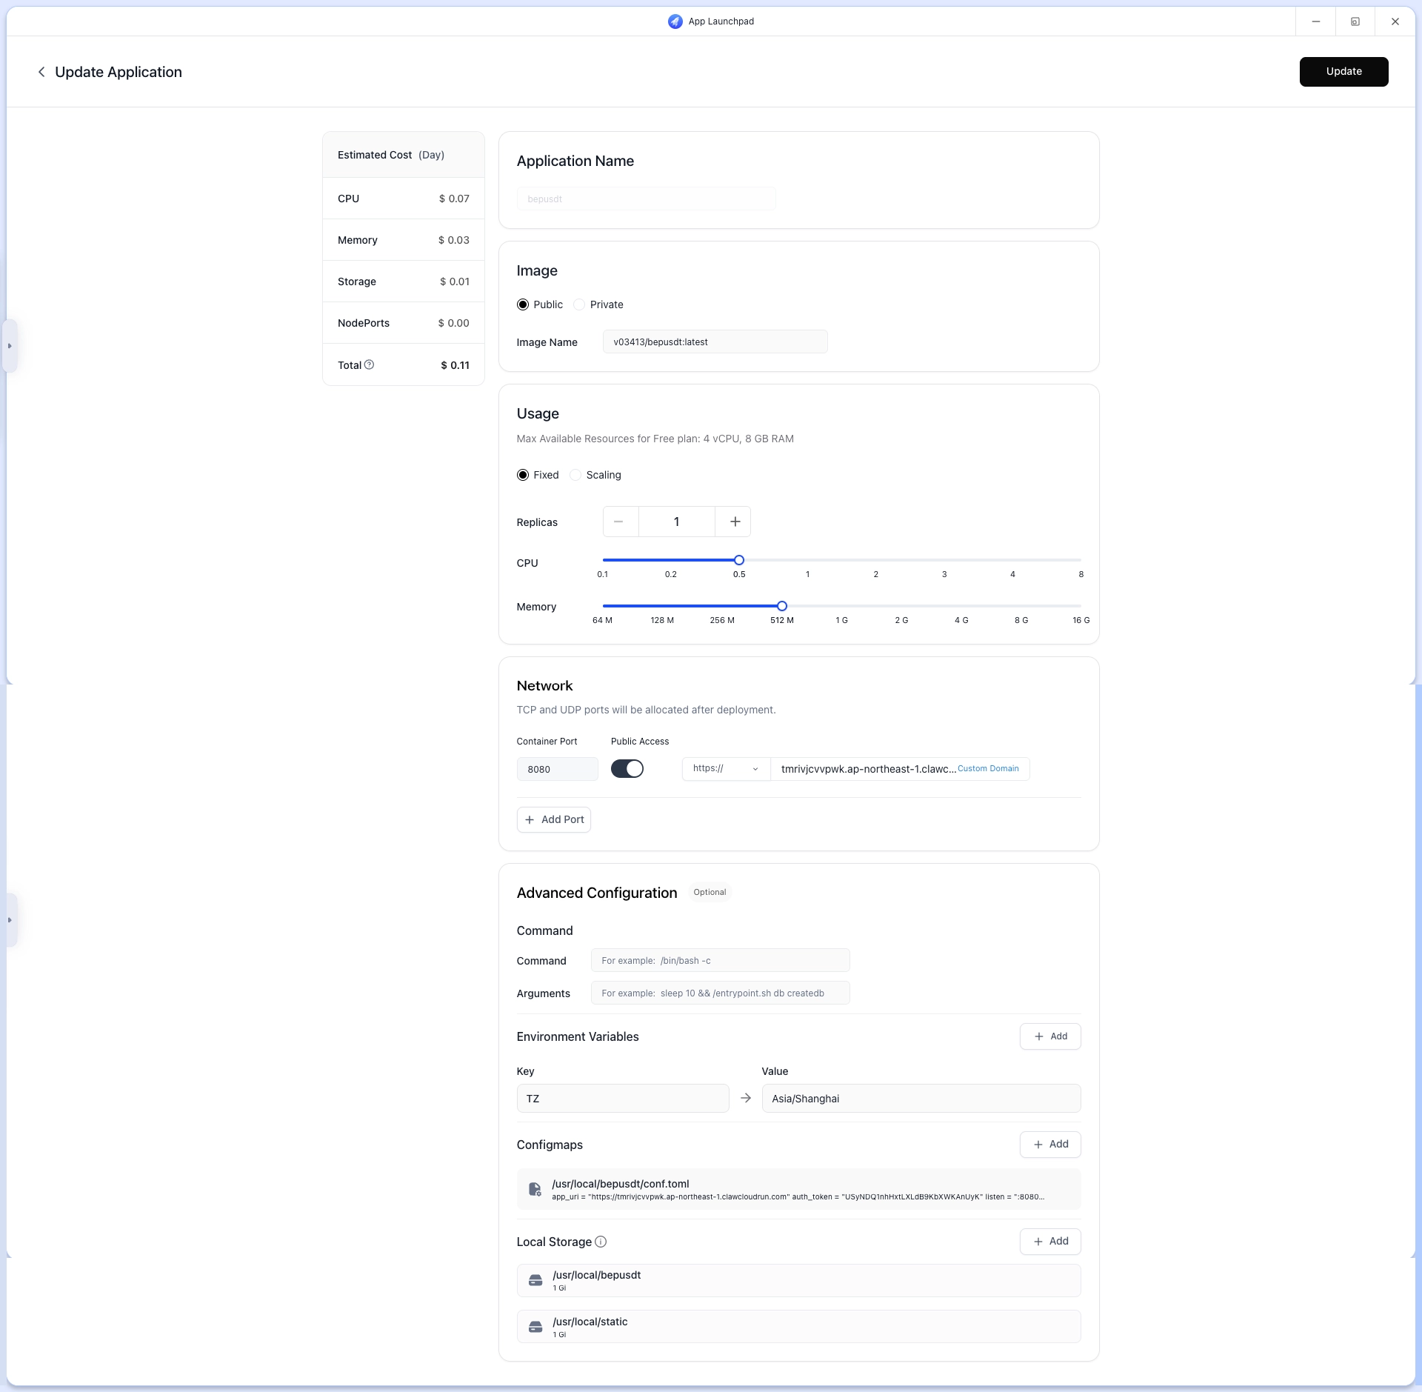
Task: Toggle Public Access switch for port 8080
Action: click(627, 769)
